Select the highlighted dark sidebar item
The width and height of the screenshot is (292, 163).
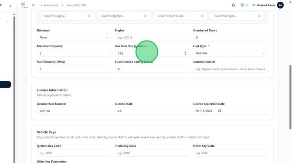(5, 84)
